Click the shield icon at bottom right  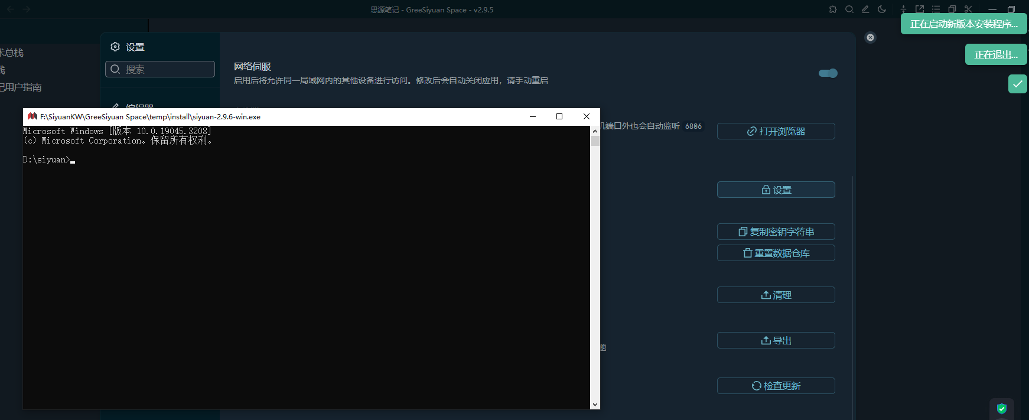pos(1002,409)
